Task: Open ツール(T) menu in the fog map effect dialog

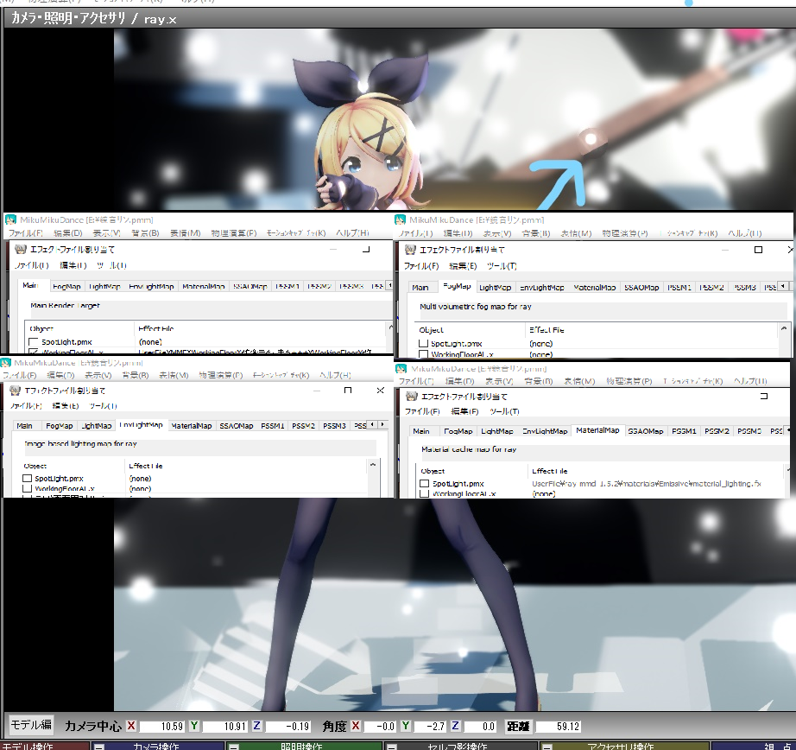Action: tap(502, 266)
